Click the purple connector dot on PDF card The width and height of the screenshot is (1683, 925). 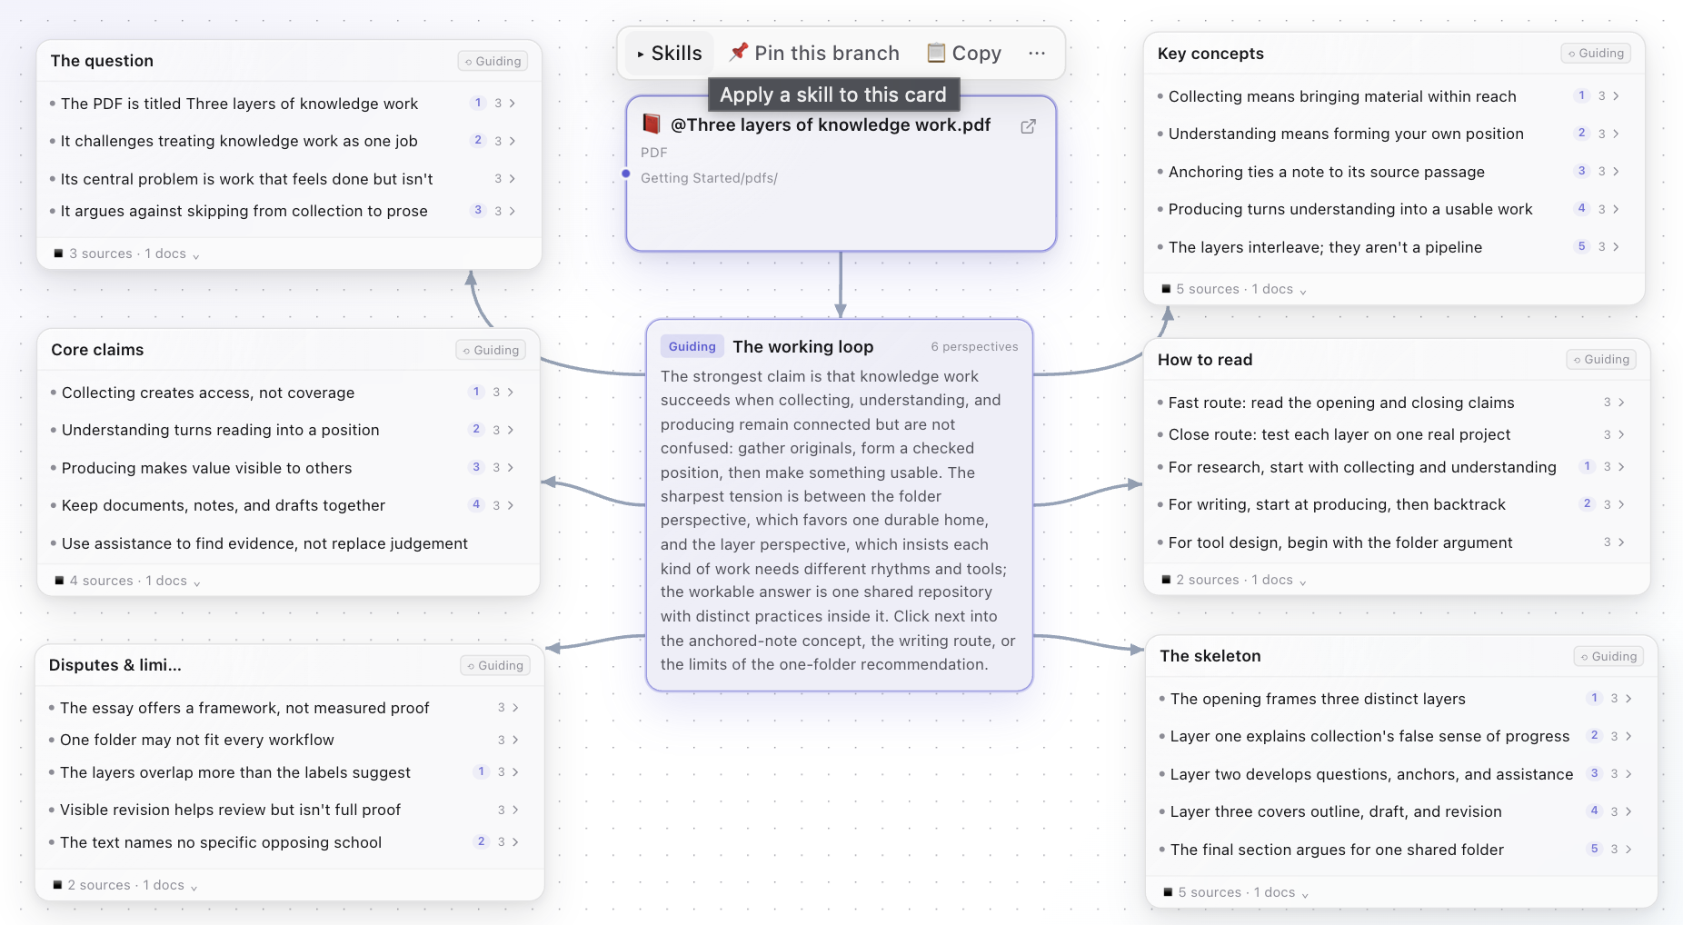tap(626, 174)
